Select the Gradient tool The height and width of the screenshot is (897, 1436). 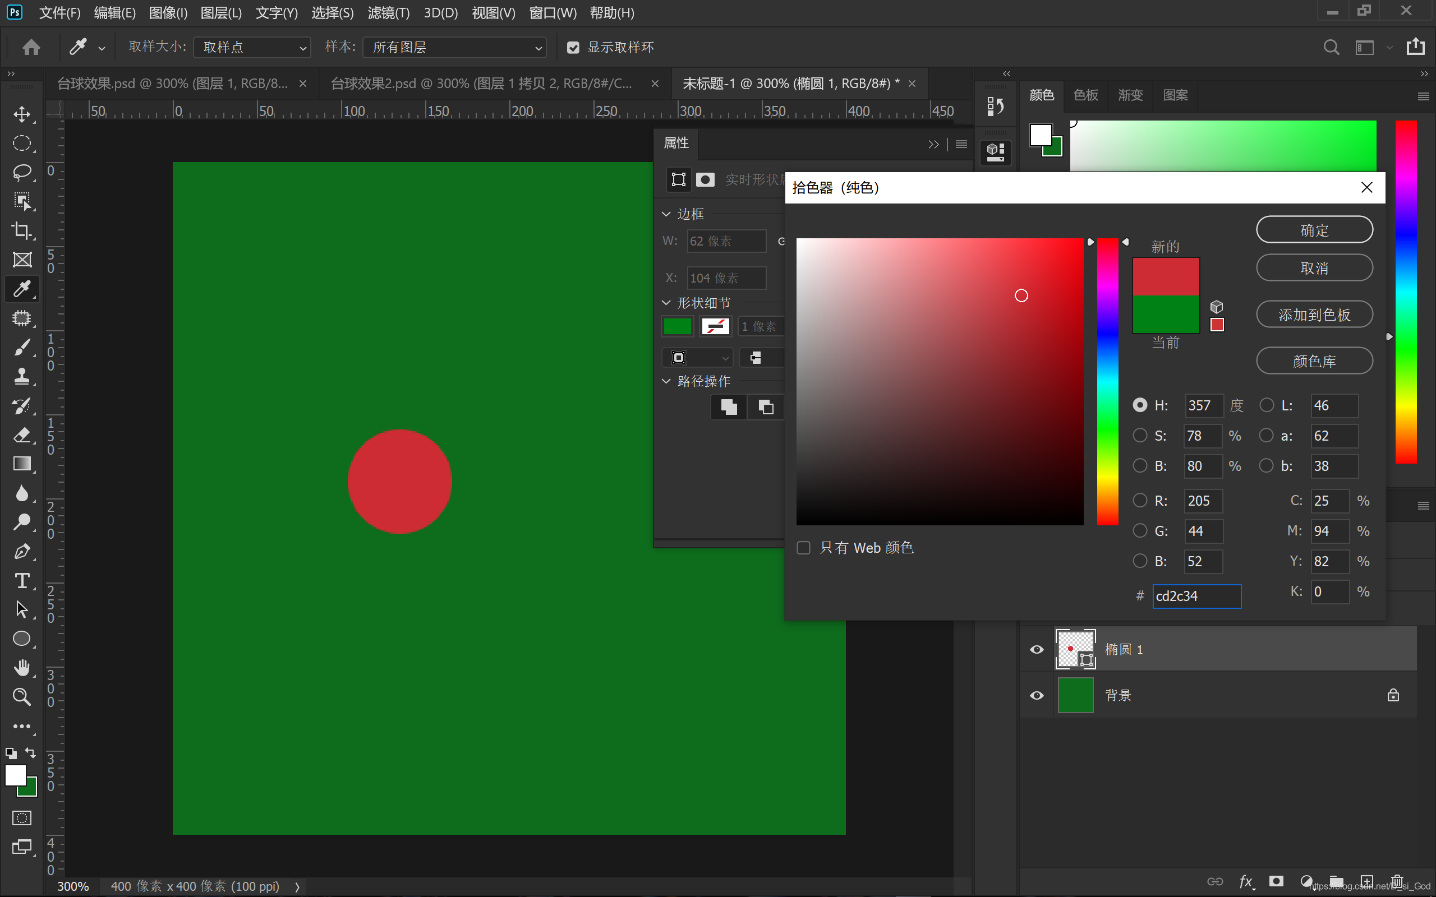[x=22, y=464]
